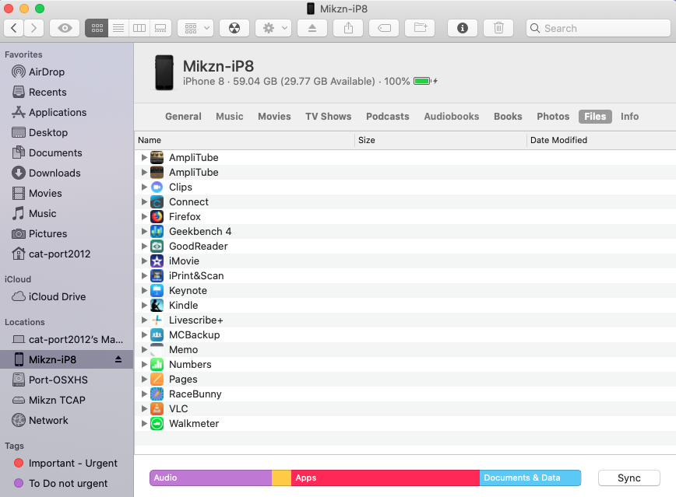Switch to the Info tab
This screenshot has height=497, width=676.
pyautogui.click(x=629, y=117)
